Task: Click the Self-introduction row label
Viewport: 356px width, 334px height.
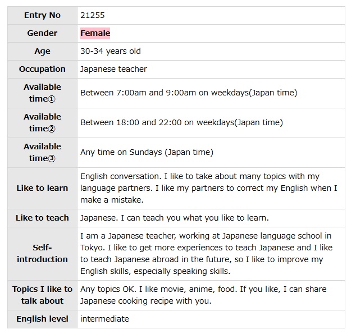Action: coord(42,253)
